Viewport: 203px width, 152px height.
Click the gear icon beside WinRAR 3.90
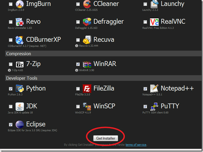click(x=76, y=70)
